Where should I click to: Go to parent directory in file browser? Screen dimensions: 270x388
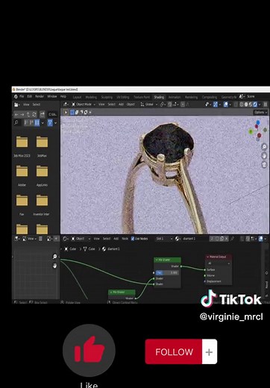pyautogui.click(x=28, y=115)
